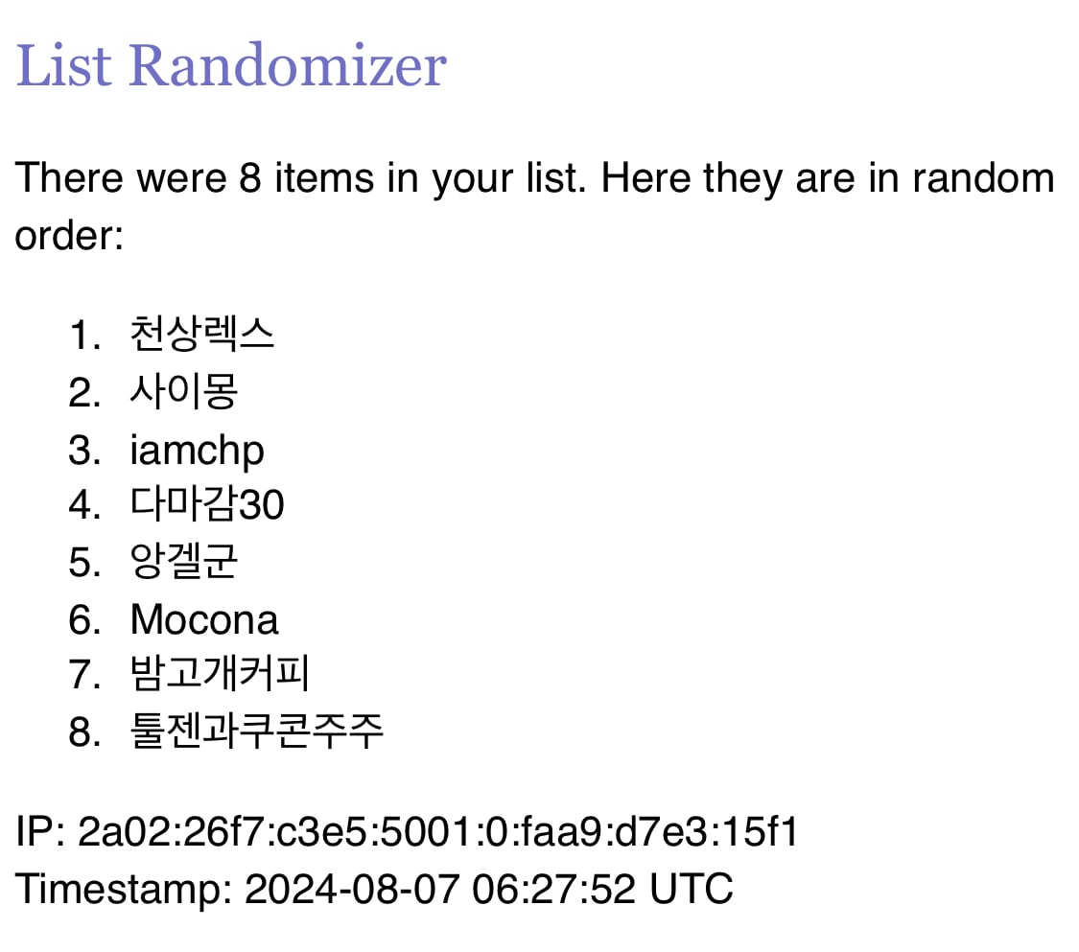Click the List Randomizer heading
Image resolution: width=1079 pixels, height=952 pixels.
coord(231,65)
